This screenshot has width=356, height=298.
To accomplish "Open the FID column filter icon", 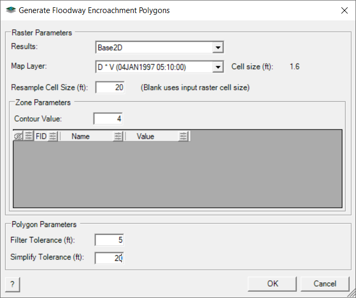I will click(53, 136).
